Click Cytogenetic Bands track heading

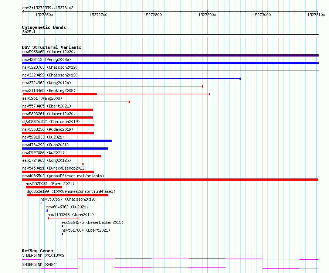[44, 27]
